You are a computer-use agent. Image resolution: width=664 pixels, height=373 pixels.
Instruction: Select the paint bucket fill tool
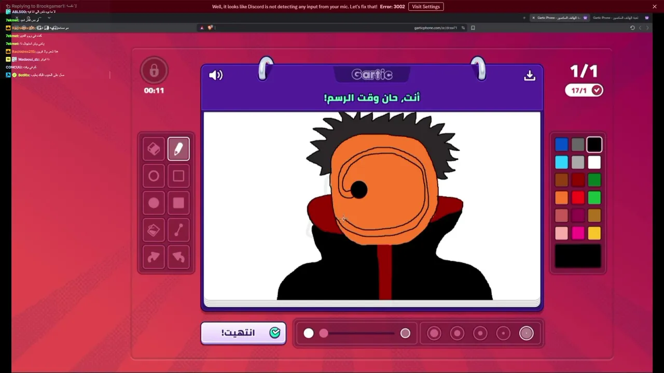154,230
